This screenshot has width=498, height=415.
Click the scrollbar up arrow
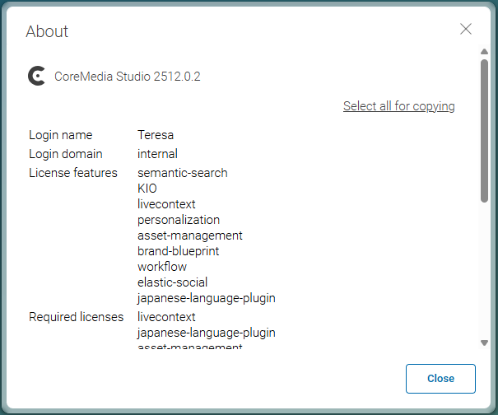(x=484, y=52)
